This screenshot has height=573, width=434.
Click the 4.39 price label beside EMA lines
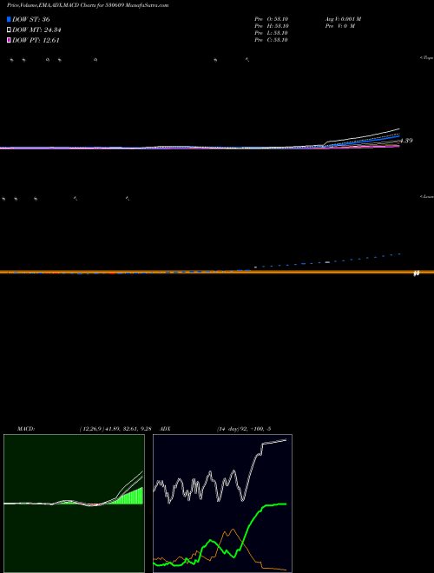click(x=406, y=141)
